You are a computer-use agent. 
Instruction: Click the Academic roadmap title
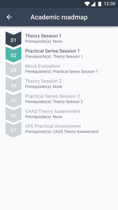pyautogui.click(x=59, y=17)
